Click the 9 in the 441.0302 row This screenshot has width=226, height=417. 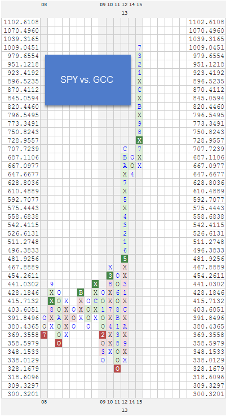click(x=52, y=284)
